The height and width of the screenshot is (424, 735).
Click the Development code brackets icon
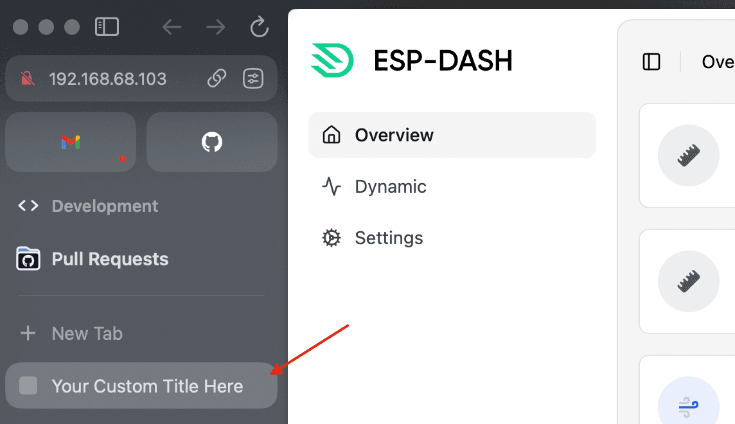28,206
